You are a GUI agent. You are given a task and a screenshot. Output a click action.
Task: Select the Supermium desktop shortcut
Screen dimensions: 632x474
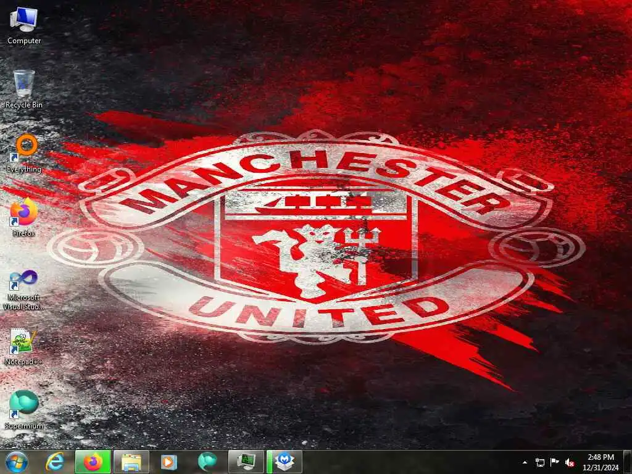tap(24, 410)
